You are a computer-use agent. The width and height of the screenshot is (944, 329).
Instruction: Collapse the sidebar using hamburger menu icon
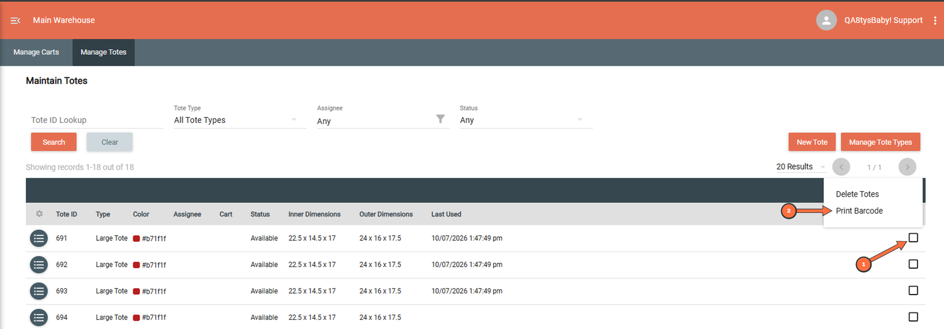point(16,21)
